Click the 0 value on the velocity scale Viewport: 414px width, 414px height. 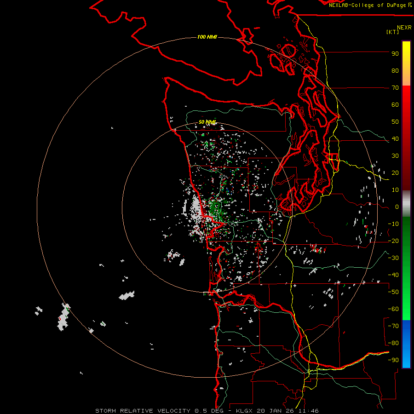(397, 207)
